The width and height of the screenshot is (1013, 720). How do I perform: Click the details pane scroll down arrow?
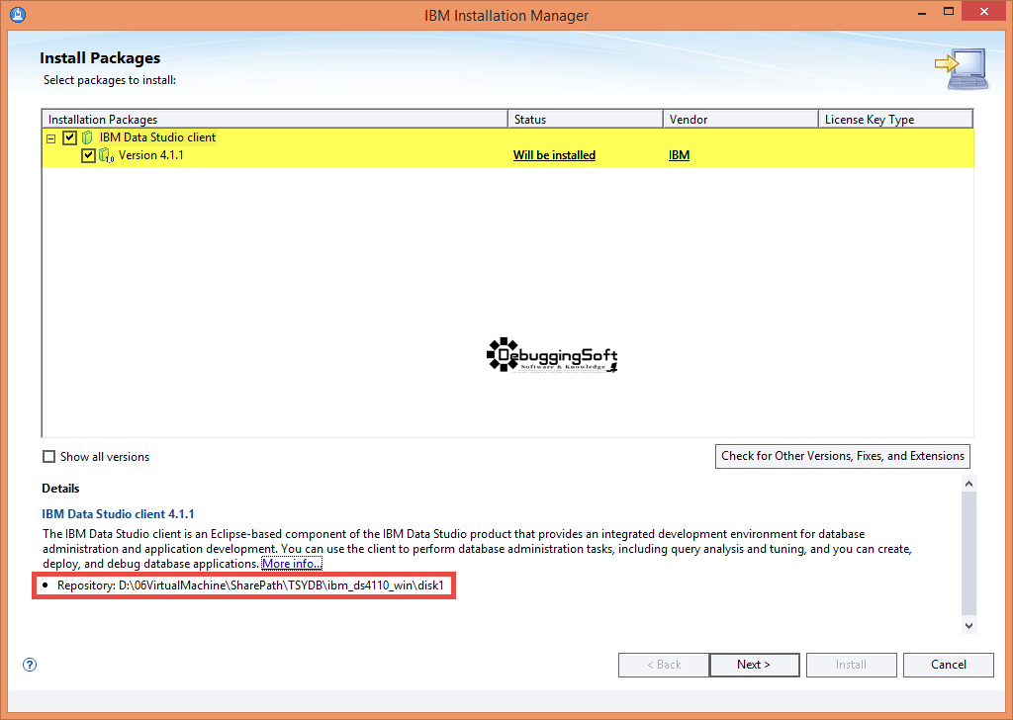pos(968,625)
